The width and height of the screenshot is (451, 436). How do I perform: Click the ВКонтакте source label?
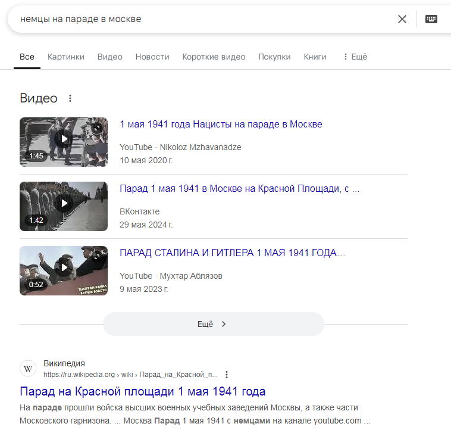(x=139, y=211)
